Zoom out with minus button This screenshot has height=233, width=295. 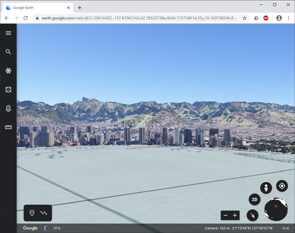click(225, 215)
